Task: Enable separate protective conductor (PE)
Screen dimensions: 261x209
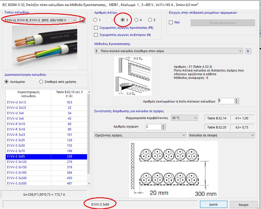Action: point(95,28)
